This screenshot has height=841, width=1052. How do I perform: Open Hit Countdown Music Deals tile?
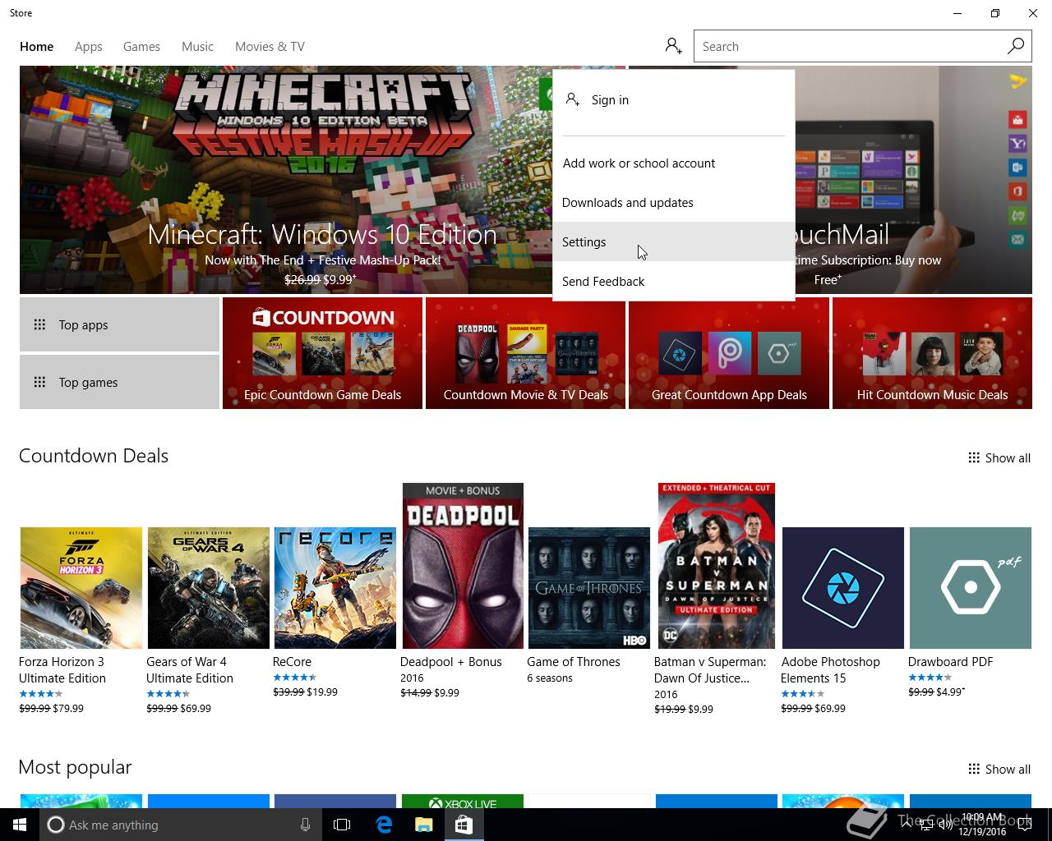pos(932,353)
